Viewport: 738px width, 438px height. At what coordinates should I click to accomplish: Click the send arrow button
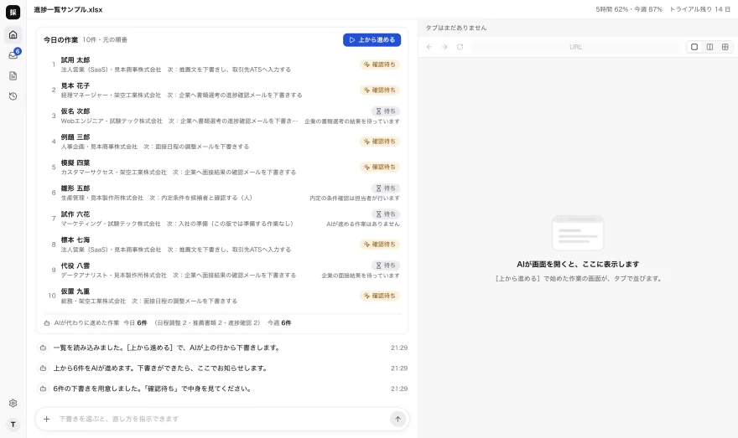click(x=398, y=419)
